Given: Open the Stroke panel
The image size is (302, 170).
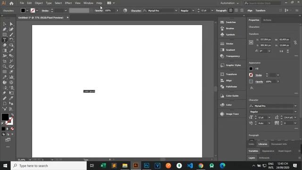Looking at the screenshot, I should click(229, 44).
